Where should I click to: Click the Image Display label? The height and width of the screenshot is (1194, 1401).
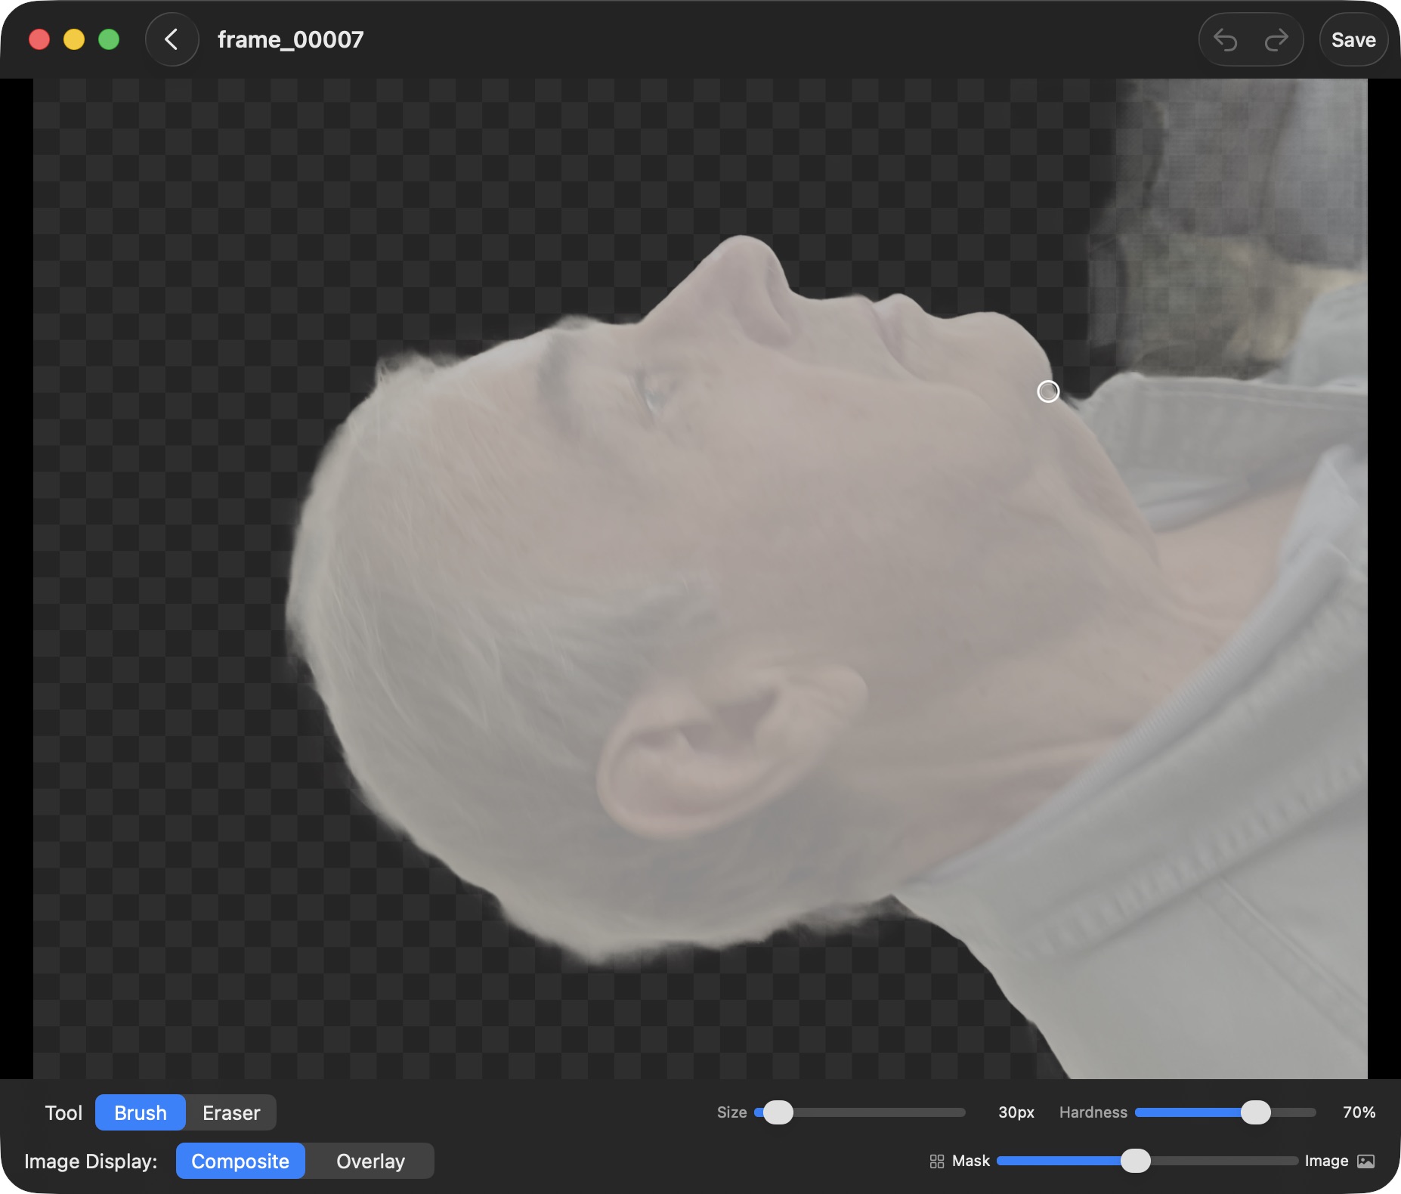91,1162
